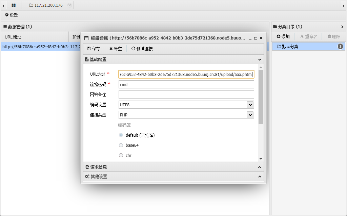Viewport: 347px width, 216px height.
Task: Select the default (不推荐) encoder radio
Action: [121, 135]
